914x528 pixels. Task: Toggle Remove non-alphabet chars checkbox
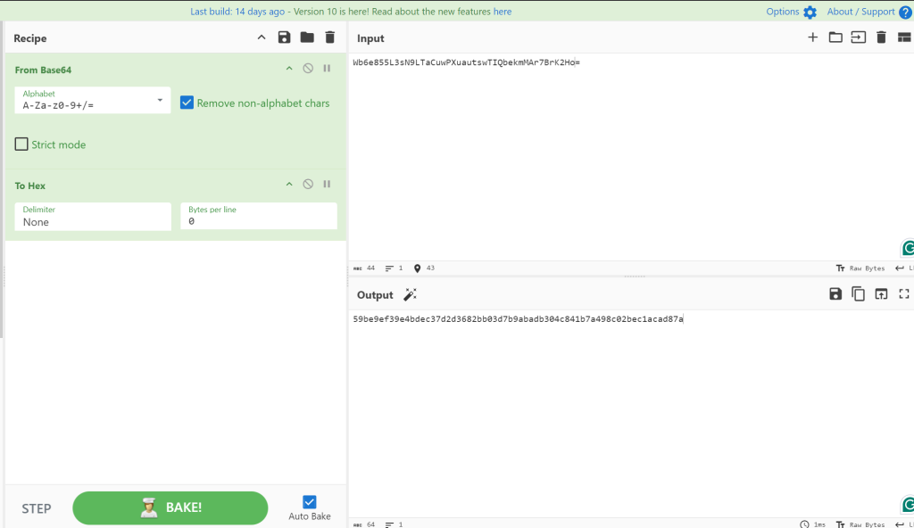pyautogui.click(x=187, y=103)
